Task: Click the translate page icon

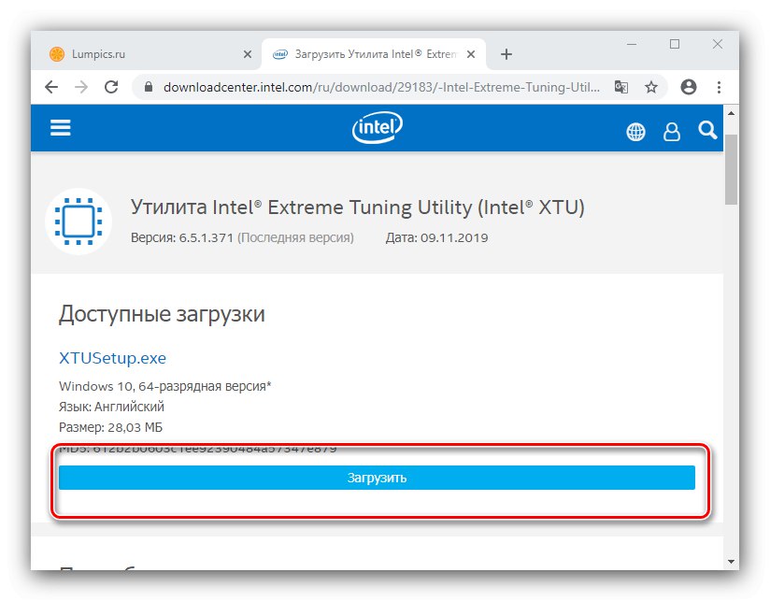Action: 621,87
